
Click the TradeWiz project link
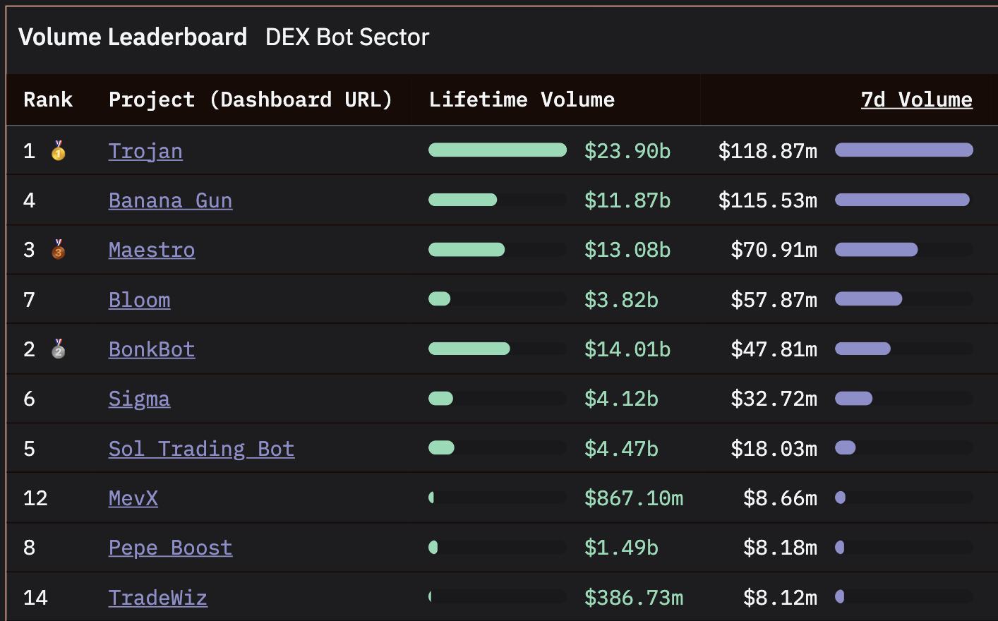(158, 598)
